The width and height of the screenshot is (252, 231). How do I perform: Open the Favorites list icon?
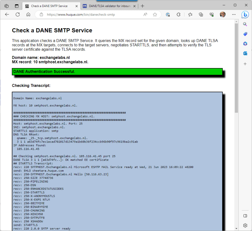(190, 15)
